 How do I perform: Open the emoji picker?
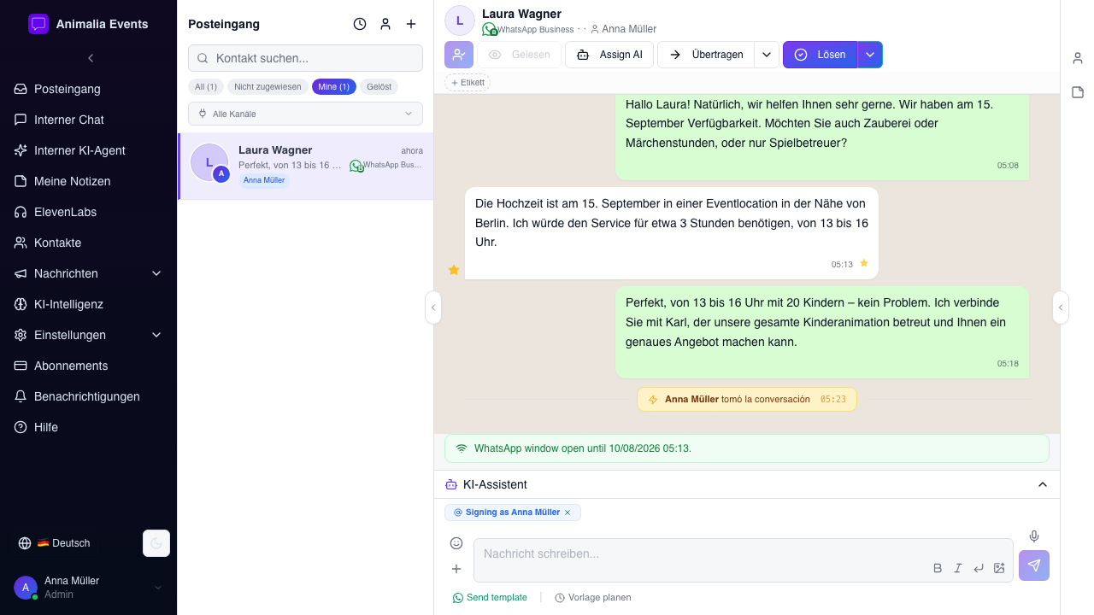coord(456,543)
